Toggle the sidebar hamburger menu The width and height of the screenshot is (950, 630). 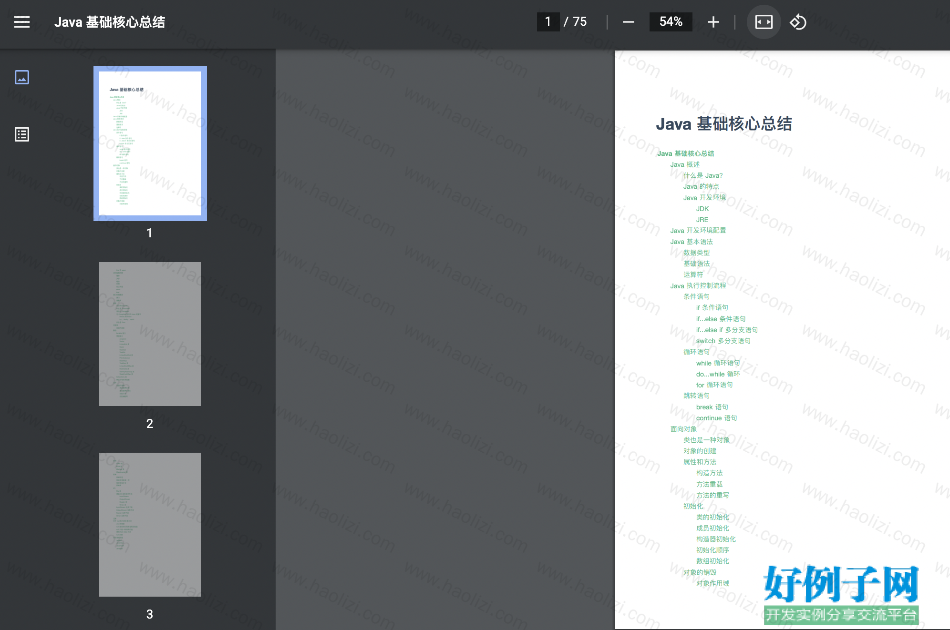pyautogui.click(x=22, y=22)
